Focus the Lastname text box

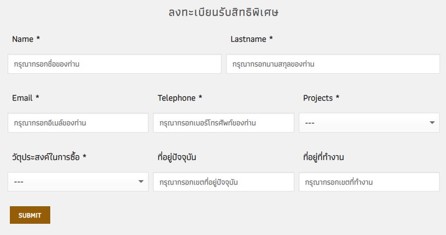(x=332, y=64)
